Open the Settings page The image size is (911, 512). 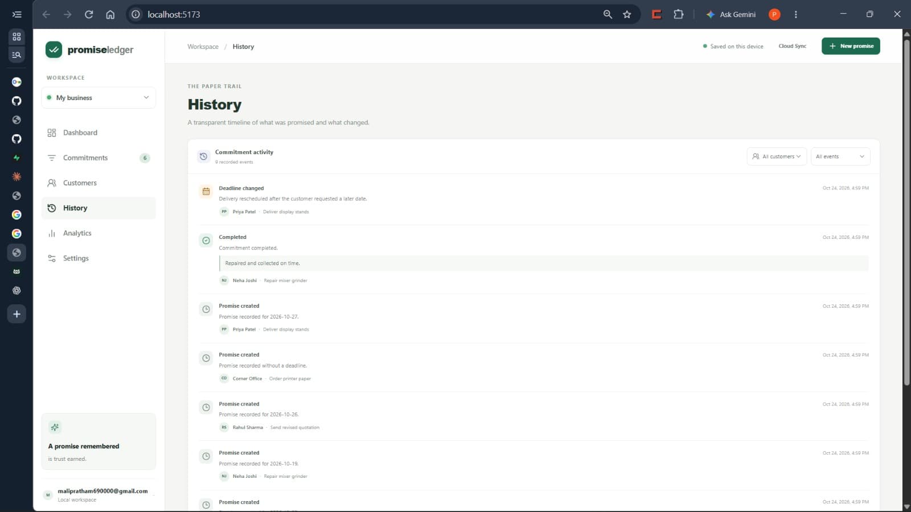[x=99, y=258]
